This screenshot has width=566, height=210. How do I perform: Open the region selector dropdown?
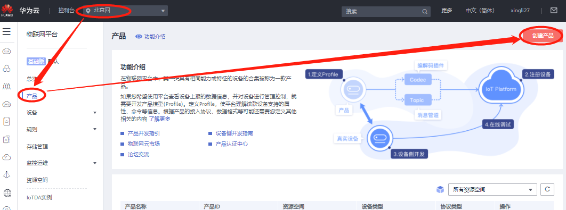tap(125, 11)
